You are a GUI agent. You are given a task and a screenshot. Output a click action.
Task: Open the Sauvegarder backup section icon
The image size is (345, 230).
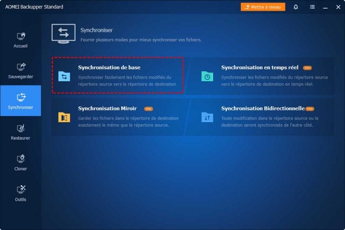click(x=21, y=67)
